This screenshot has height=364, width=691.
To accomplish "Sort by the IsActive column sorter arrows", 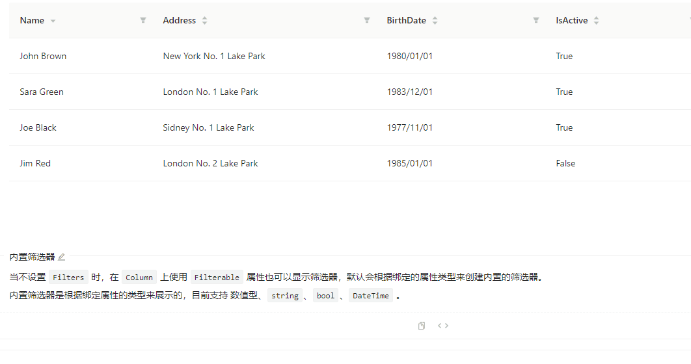I will [596, 20].
